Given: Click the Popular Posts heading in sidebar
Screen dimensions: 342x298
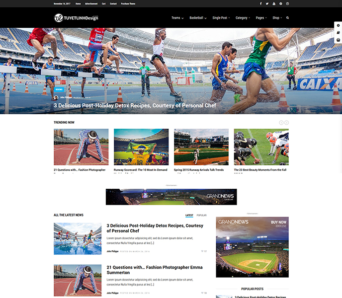Looking at the screenshot, I should coord(253,289).
